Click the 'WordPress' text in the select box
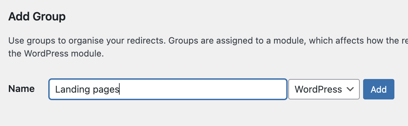 pyautogui.click(x=318, y=89)
